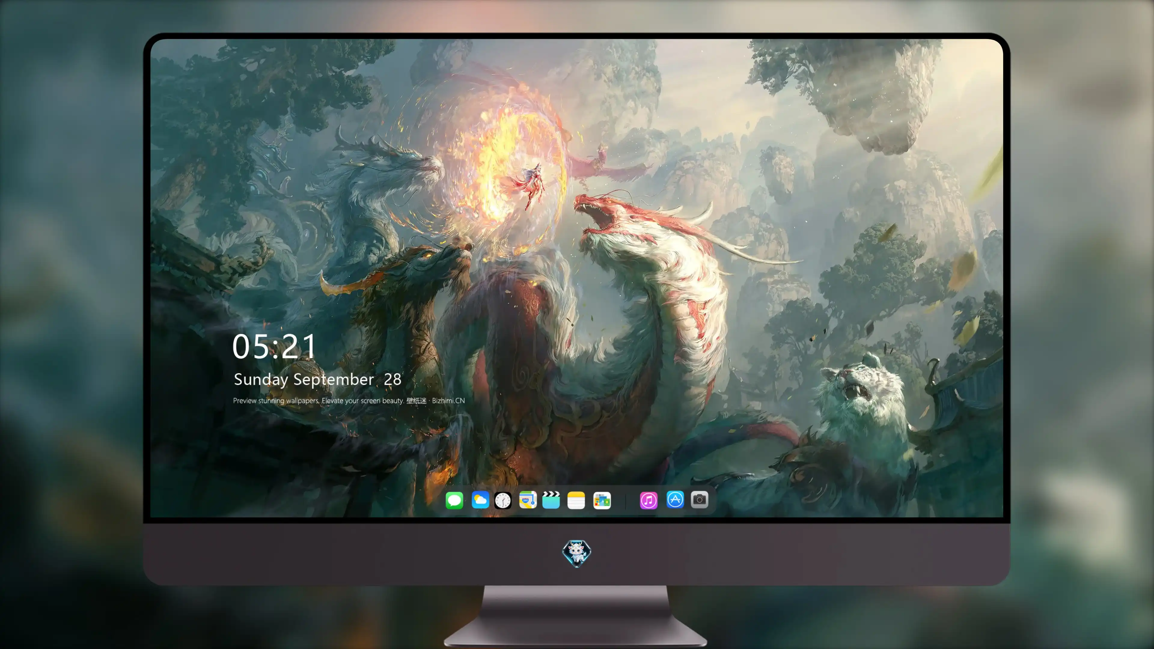Click the 'Preview stunning wallpapers' tagline text
This screenshot has height=649, width=1154.
click(x=349, y=401)
